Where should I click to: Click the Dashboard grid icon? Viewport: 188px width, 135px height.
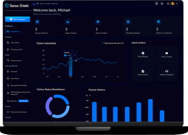coord(8,32)
